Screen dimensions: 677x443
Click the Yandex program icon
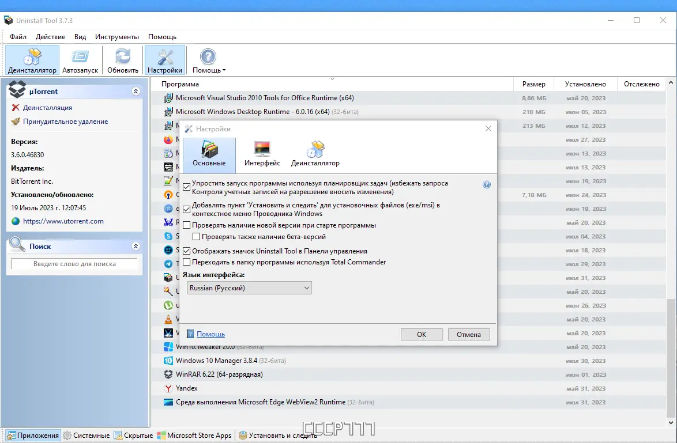click(168, 388)
